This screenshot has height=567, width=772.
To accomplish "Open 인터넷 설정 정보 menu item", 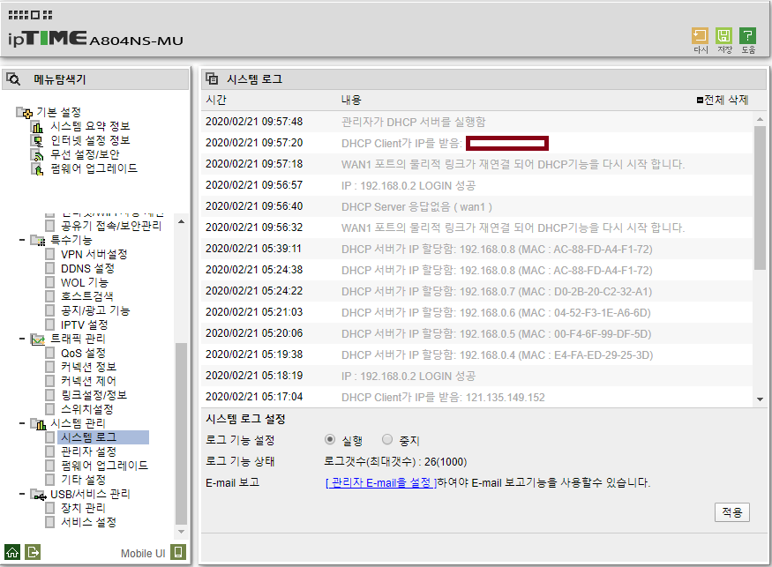I will click(90, 141).
